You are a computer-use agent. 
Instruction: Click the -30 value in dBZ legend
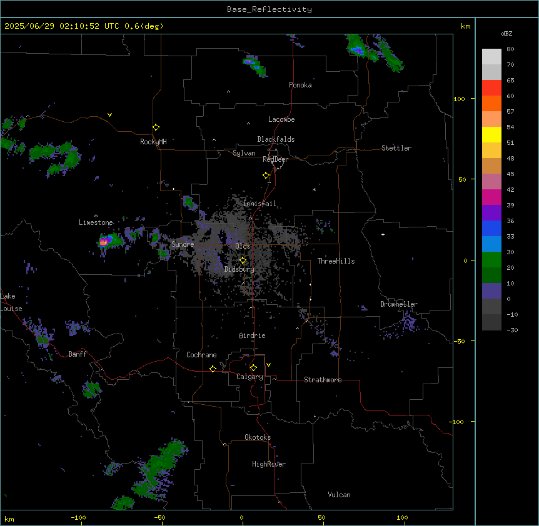coord(512,330)
